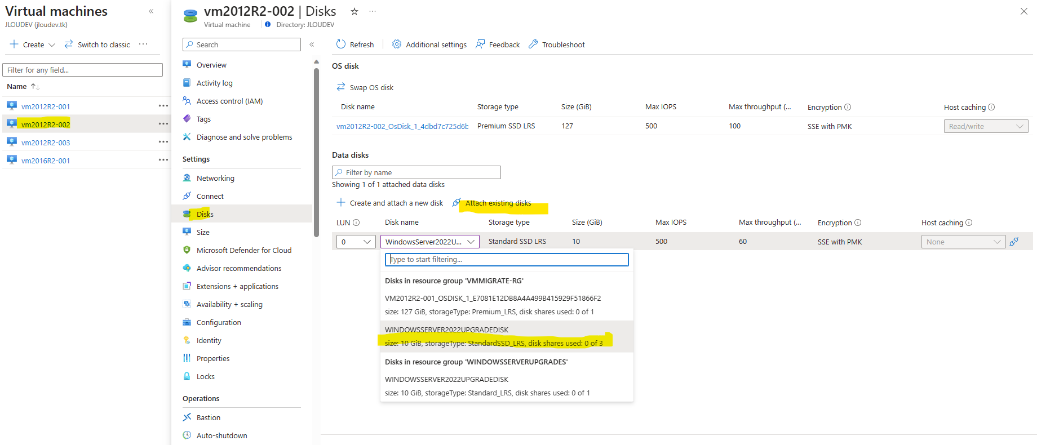1037x445 pixels.
Task: Open OS disk Host caching Read/write dropdown
Action: tap(986, 126)
